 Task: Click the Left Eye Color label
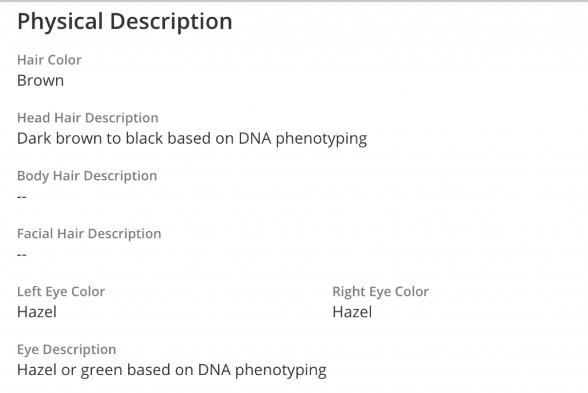tap(61, 292)
